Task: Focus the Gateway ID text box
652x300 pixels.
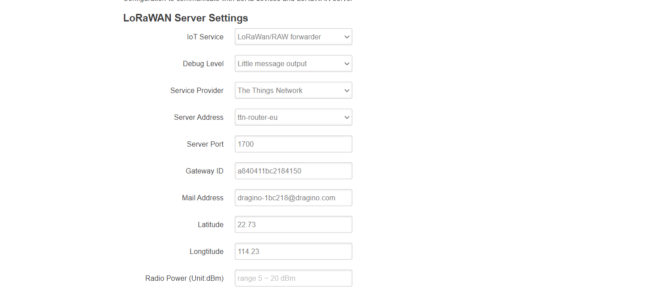Action: coord(293,171)
